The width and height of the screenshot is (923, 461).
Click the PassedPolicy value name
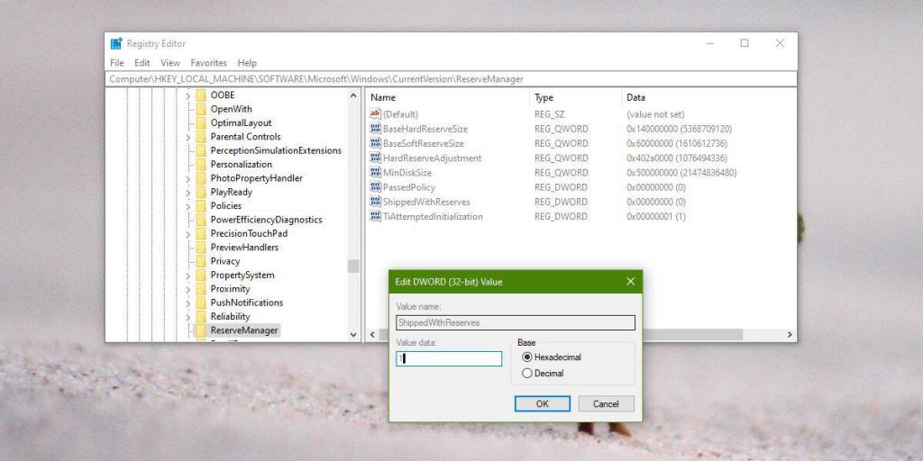409,187
